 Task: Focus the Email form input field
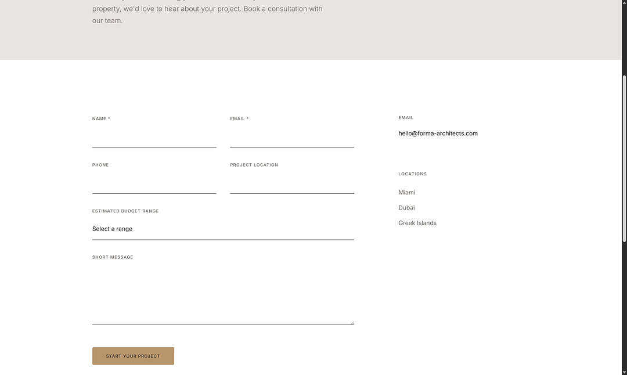[x=292, y=137]
